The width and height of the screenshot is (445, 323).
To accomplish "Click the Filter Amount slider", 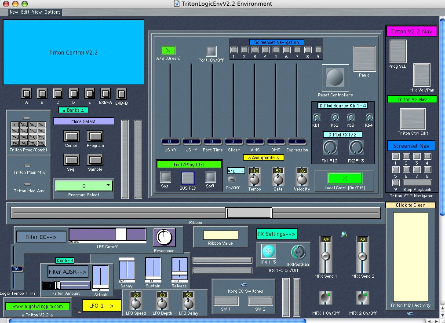I will [66, 285].
